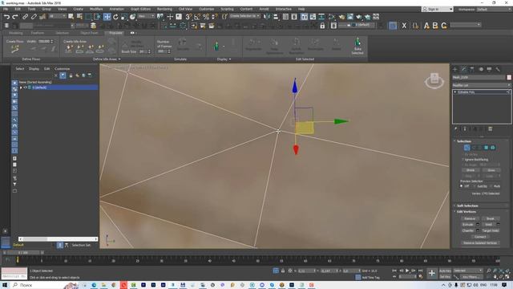Open the Modifiers menu
513x289 pixels.
[x=96, y=9]
